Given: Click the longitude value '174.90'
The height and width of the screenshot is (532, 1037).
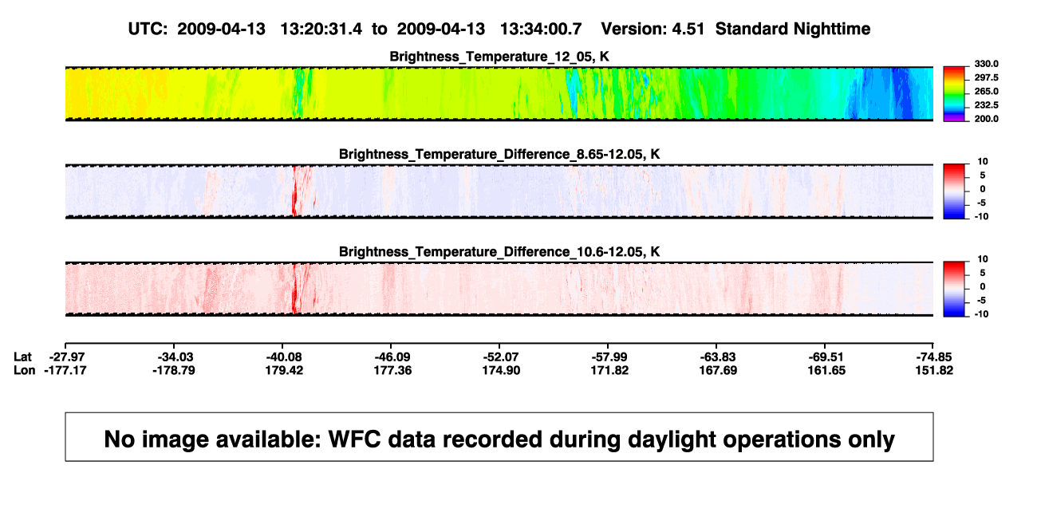Looking at the screenshot, I should pyautogui.click(x=501, y=370).
